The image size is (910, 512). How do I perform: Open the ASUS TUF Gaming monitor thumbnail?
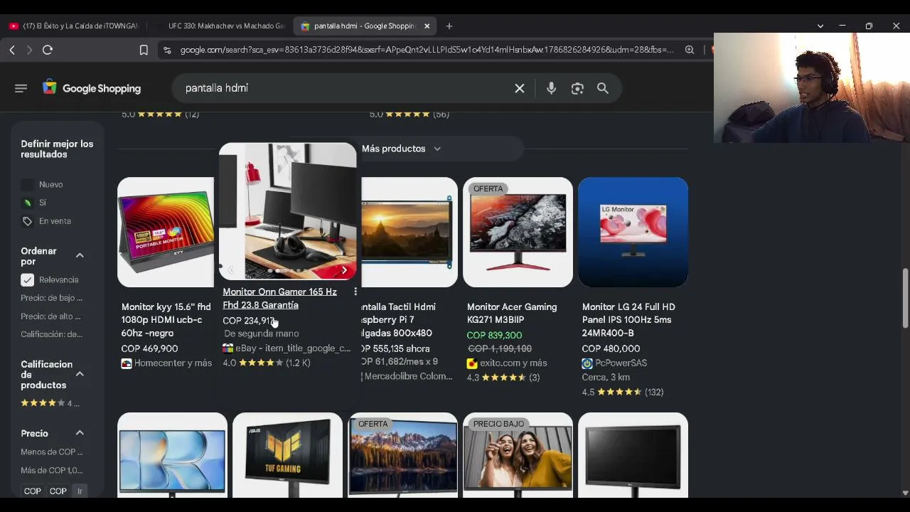click(x=287, y=455)
